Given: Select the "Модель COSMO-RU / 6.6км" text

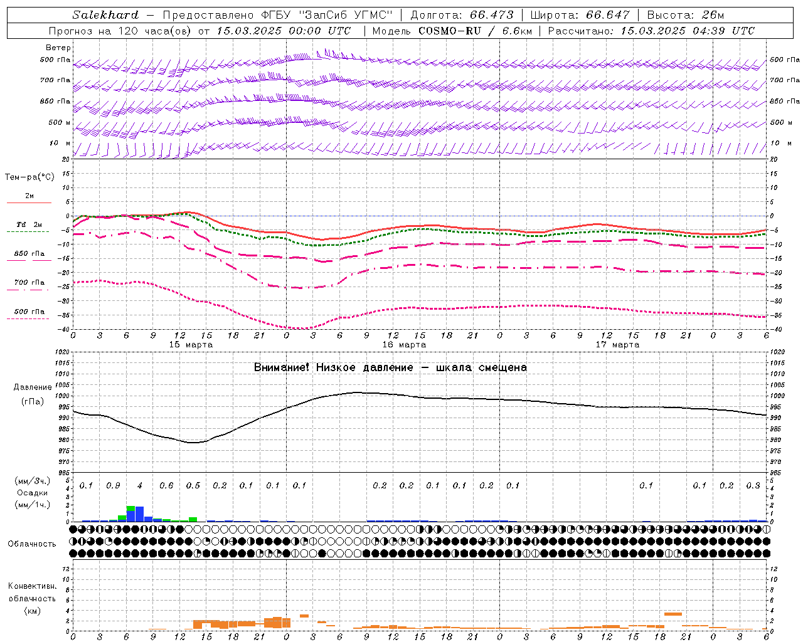Looking at the screenshot, I should (x=452, y=31).
